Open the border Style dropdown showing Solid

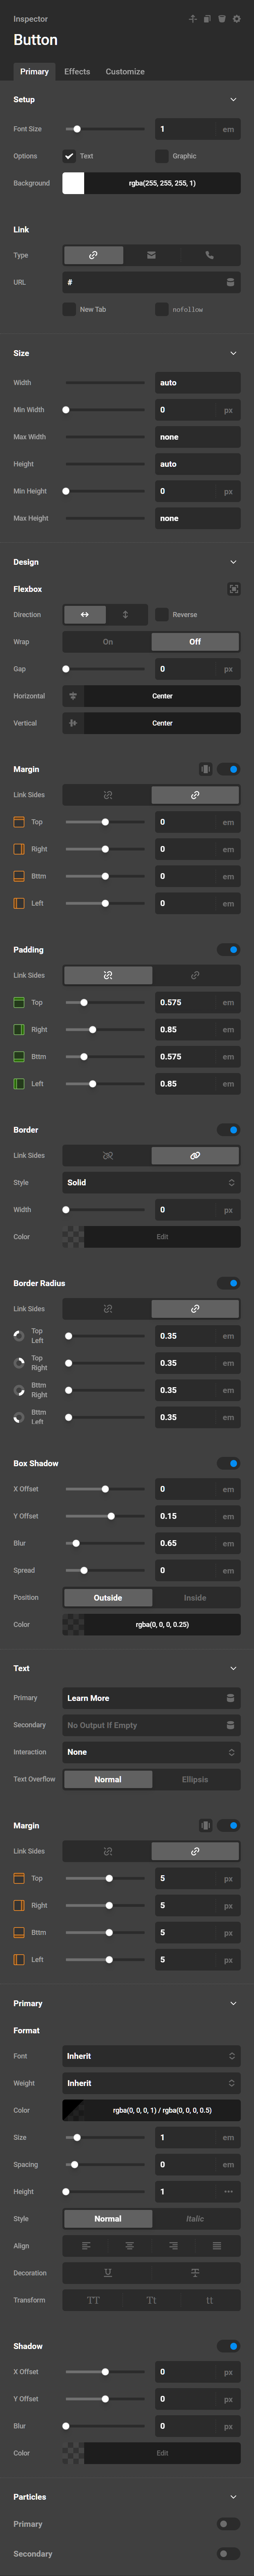tap(151, 1182)
